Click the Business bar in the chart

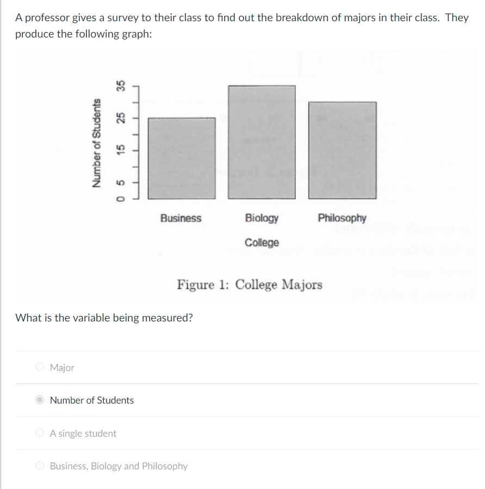click(x=182, y=158)
